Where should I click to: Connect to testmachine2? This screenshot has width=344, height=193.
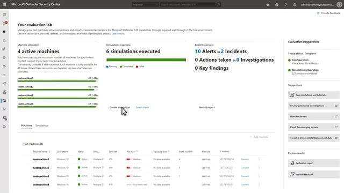coord(245,168)
